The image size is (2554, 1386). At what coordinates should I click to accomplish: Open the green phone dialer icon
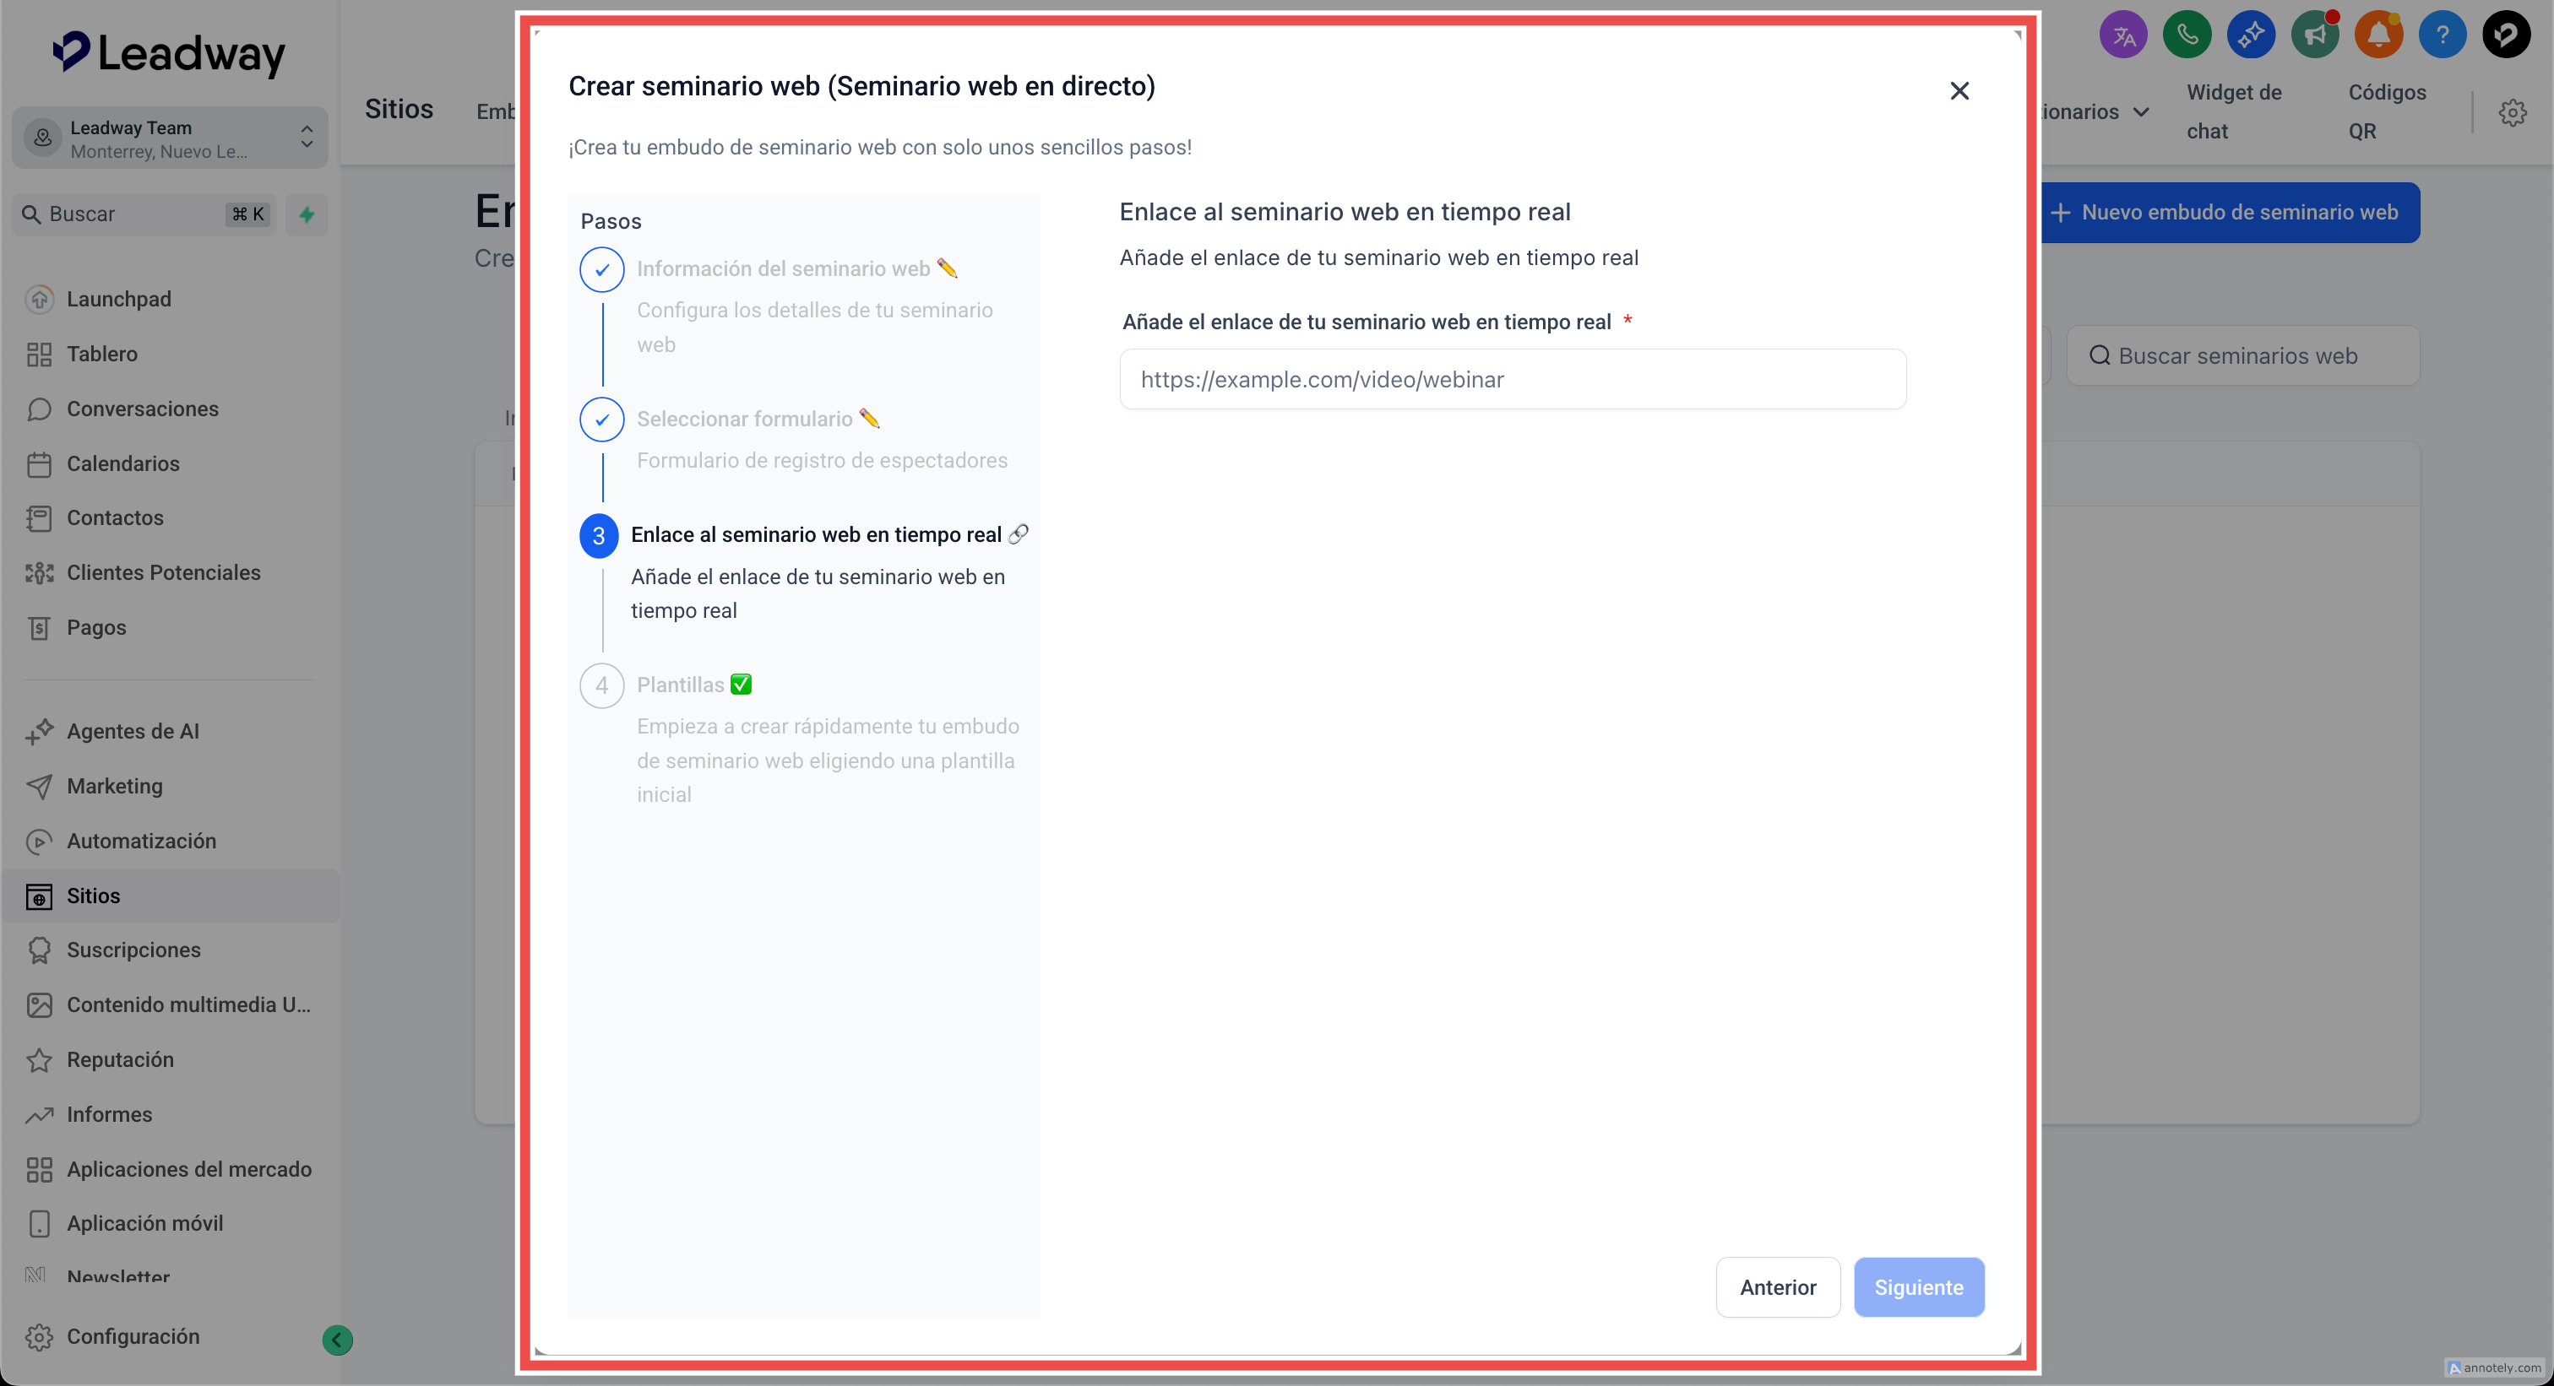pos(2186,35)
